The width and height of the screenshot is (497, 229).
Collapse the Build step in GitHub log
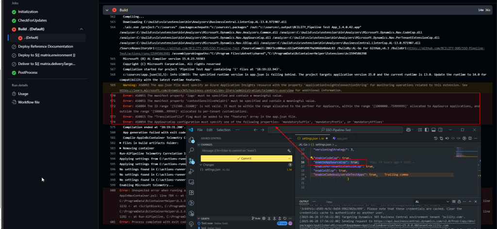(106, 10)
